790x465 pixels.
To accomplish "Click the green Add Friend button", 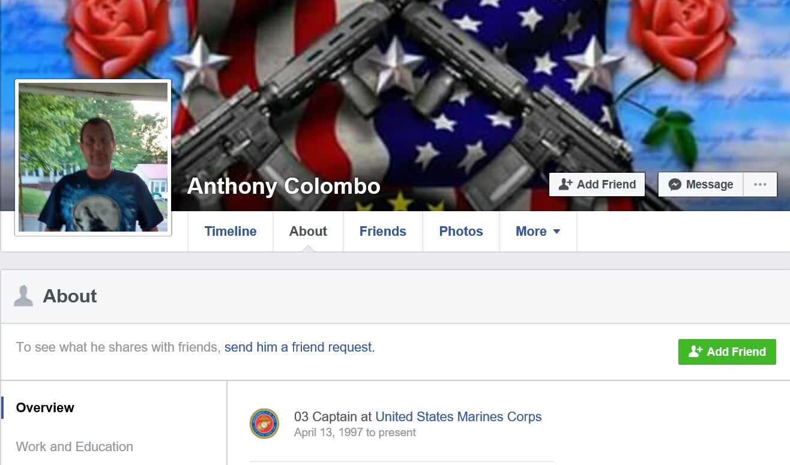I will [x=727, y=352].
